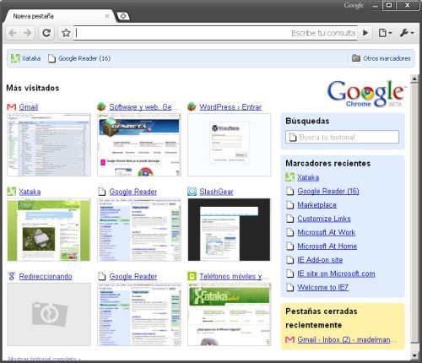422x363 pixels.
Task: Click page icon beside IE Add-on site
Action: pyautogui.click(x=289, y=260)
